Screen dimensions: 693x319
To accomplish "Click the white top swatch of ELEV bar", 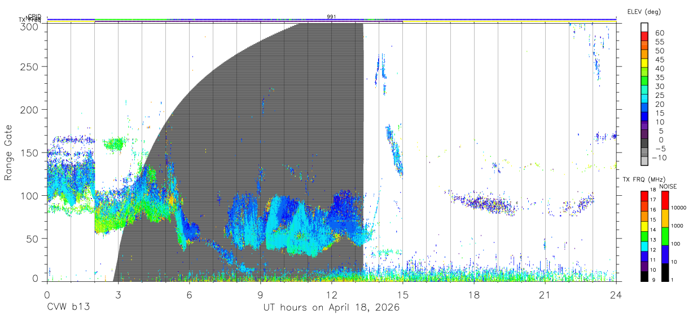I will tap(644, 28).
